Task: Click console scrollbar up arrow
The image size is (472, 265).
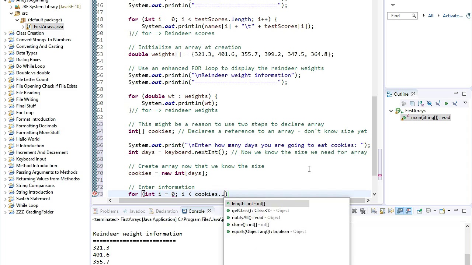Action: pos(467,226)
